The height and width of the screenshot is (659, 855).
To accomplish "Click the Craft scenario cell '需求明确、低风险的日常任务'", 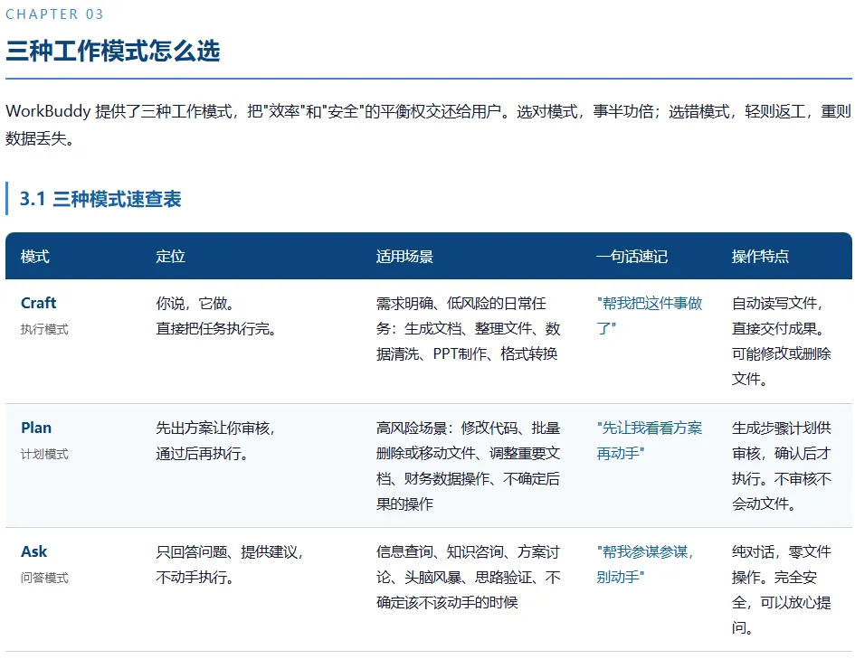I will click(469, 328).
